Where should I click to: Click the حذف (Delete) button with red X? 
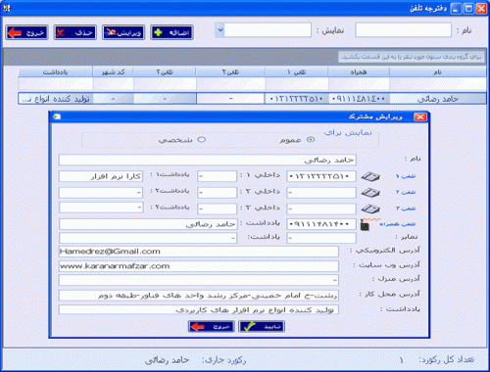pos(75,32)
